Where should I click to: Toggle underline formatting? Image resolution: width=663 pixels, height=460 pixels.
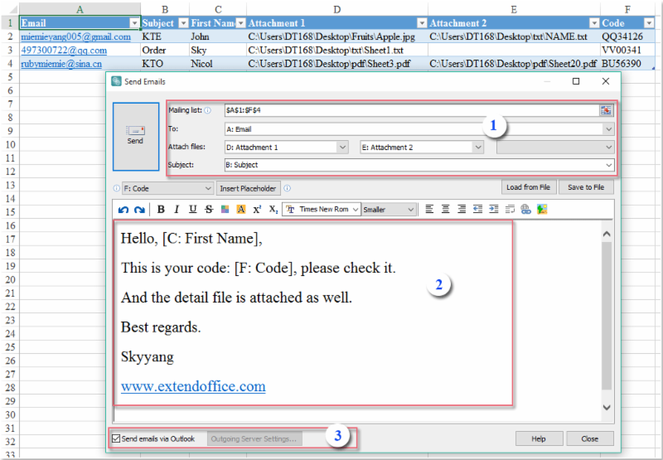(193, 210)
